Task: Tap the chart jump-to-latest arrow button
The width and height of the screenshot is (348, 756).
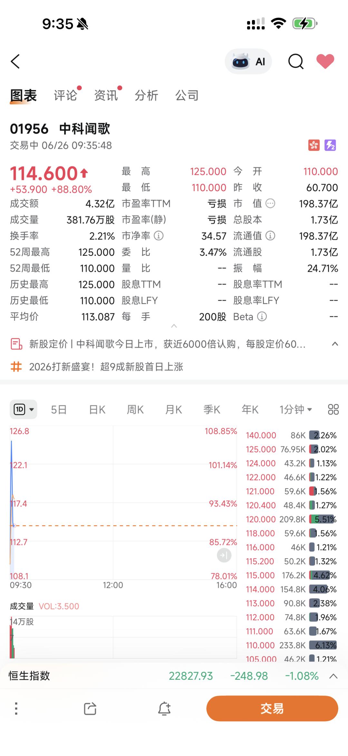Action: [x=224, y=555]
